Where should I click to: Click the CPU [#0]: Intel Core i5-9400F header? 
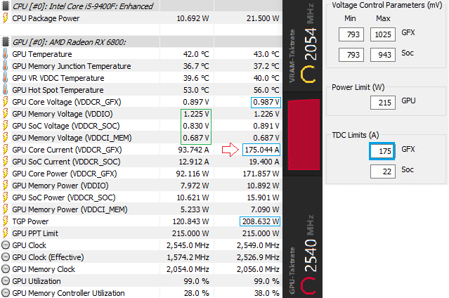[x=83, y=6]
